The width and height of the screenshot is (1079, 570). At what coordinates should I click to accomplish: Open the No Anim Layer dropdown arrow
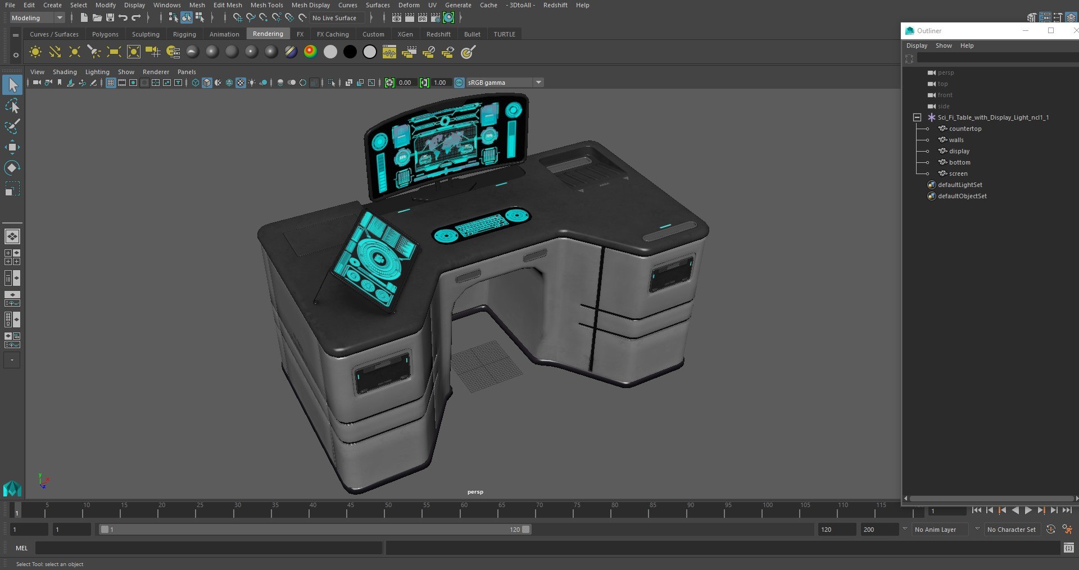click(x=905, y=529)
